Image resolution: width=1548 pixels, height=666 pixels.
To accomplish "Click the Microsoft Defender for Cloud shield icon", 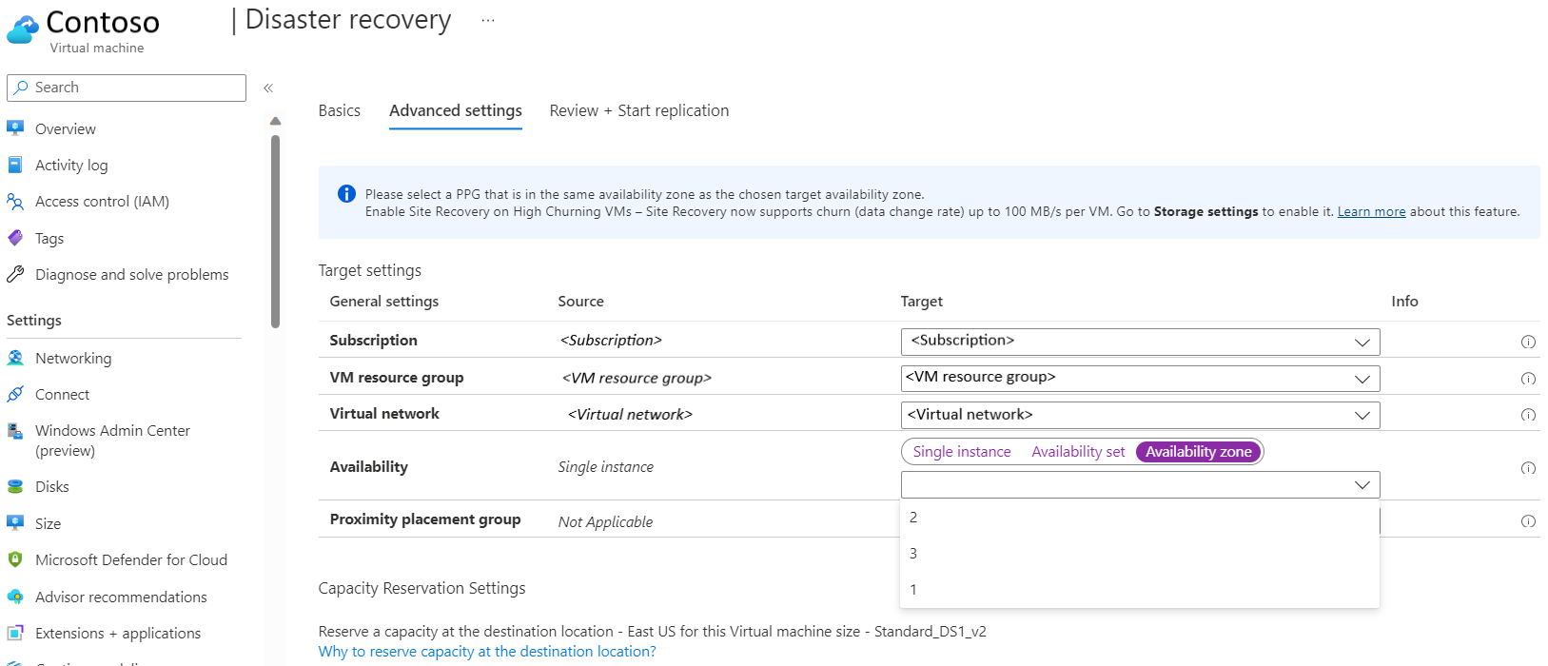I will (x=15, y=559).
